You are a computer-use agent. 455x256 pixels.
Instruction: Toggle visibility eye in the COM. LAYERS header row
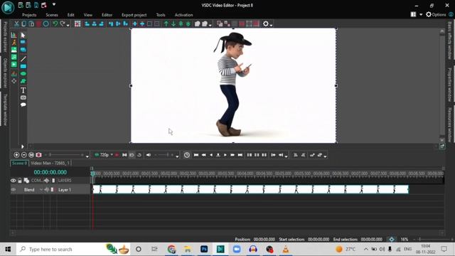point(14,181)
